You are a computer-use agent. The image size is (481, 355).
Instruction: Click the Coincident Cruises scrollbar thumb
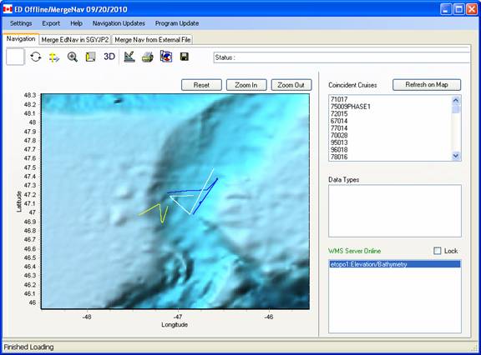[456, 109]
